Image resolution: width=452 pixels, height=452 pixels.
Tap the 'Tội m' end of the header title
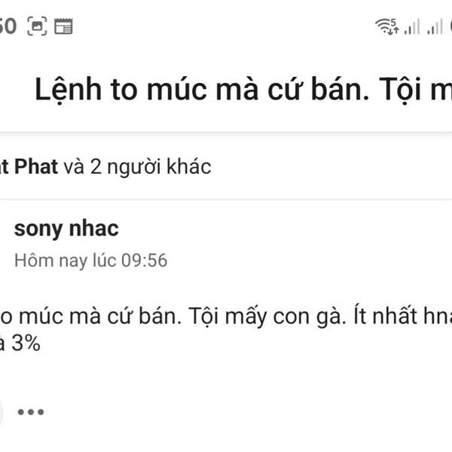point(415,90)
